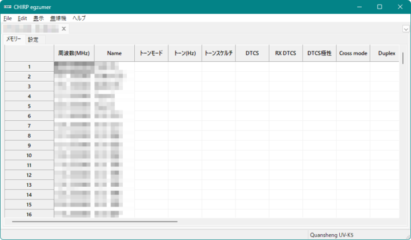Select the トーンモード column header

(152, 53)
